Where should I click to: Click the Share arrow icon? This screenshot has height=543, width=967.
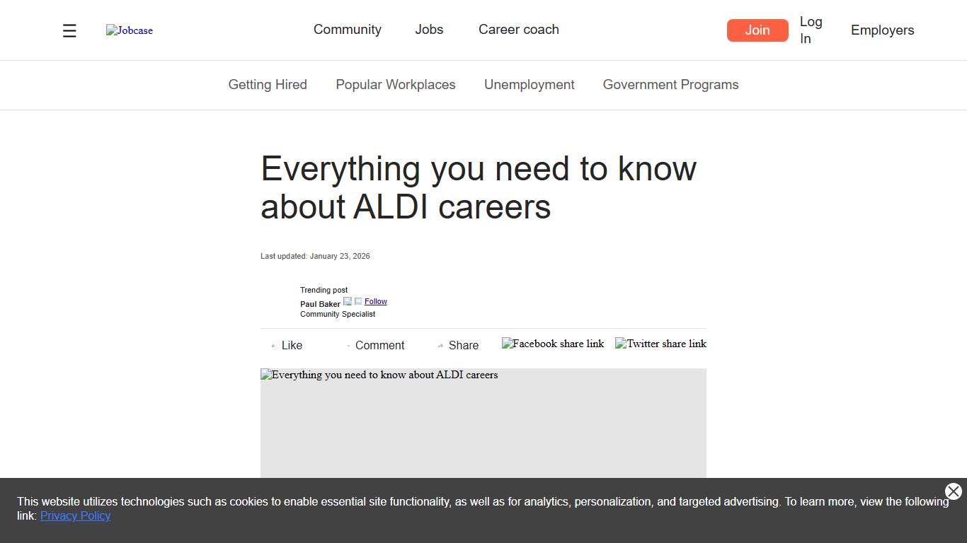pyautogui.click(x=440, y=345)
